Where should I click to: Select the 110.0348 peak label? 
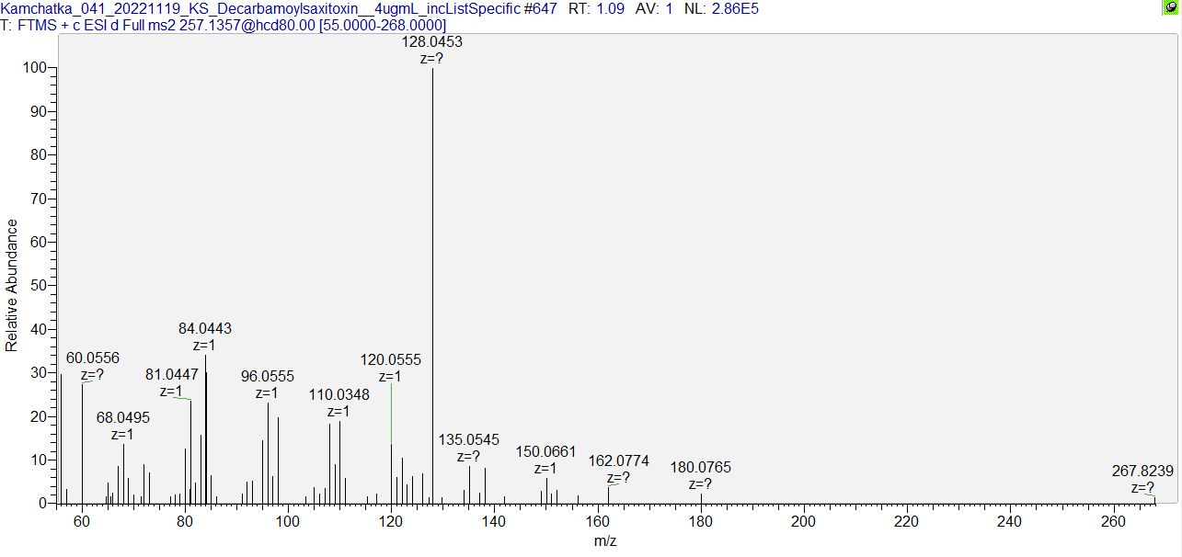coord(339,395)
